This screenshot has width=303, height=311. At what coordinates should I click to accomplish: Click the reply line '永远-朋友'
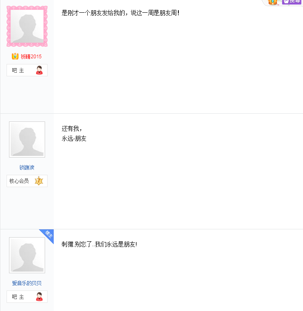tap(74, 139)
